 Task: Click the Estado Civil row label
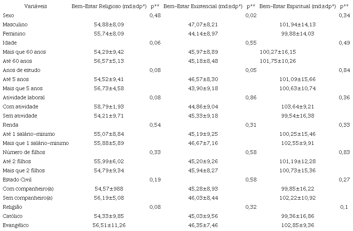pos(16,180)
